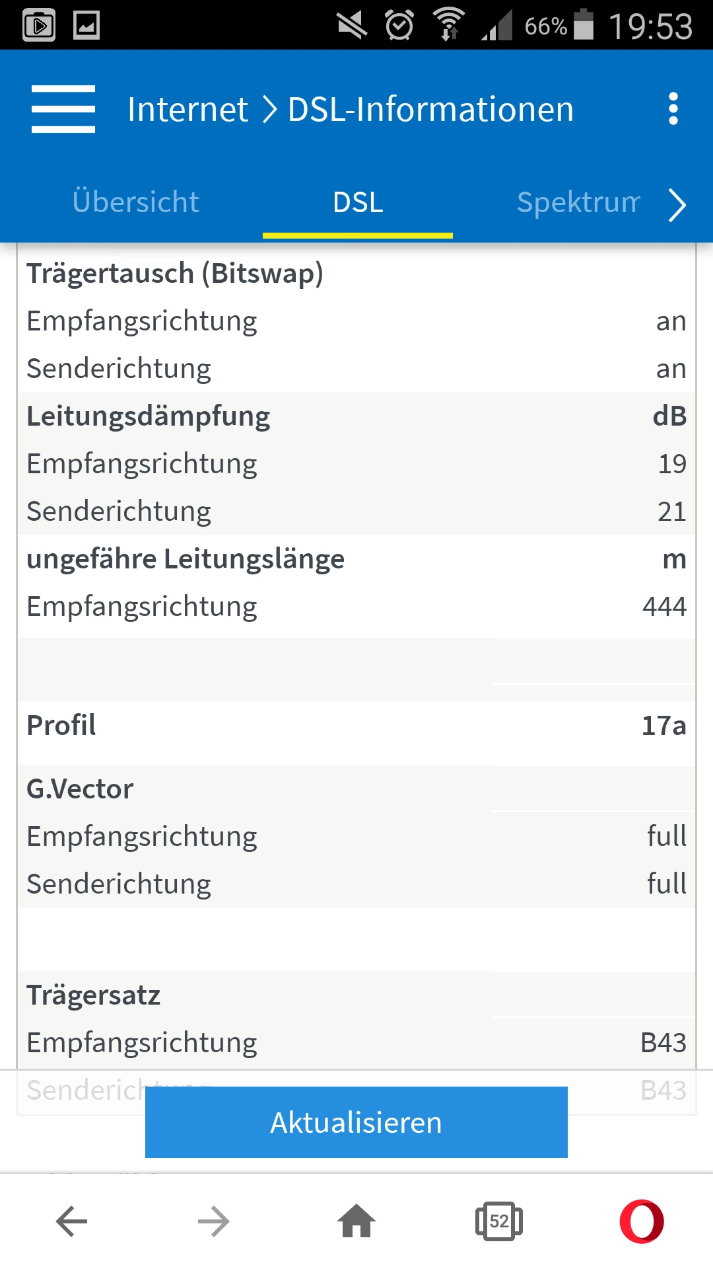This screenshot has height=1269, width=713.
Task: Show more tabs with the right chevron
Action: pyautogui.click(x=677, y=205)
